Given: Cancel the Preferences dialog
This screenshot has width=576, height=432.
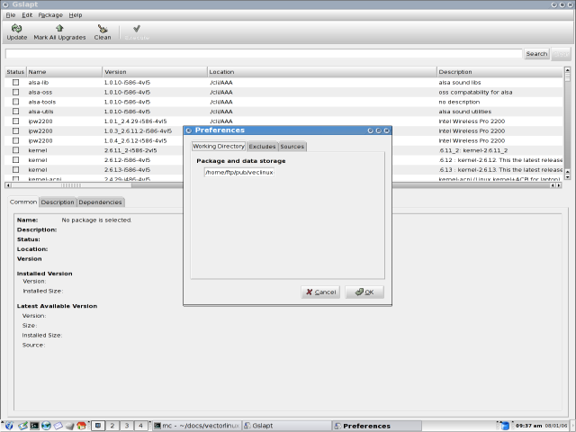Looking at the screenshot, I should [319, 292].
